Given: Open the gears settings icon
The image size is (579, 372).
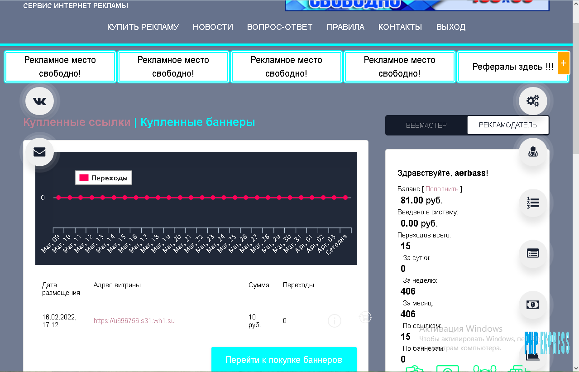Looking at the screenshot, I should tap(533, 101).
